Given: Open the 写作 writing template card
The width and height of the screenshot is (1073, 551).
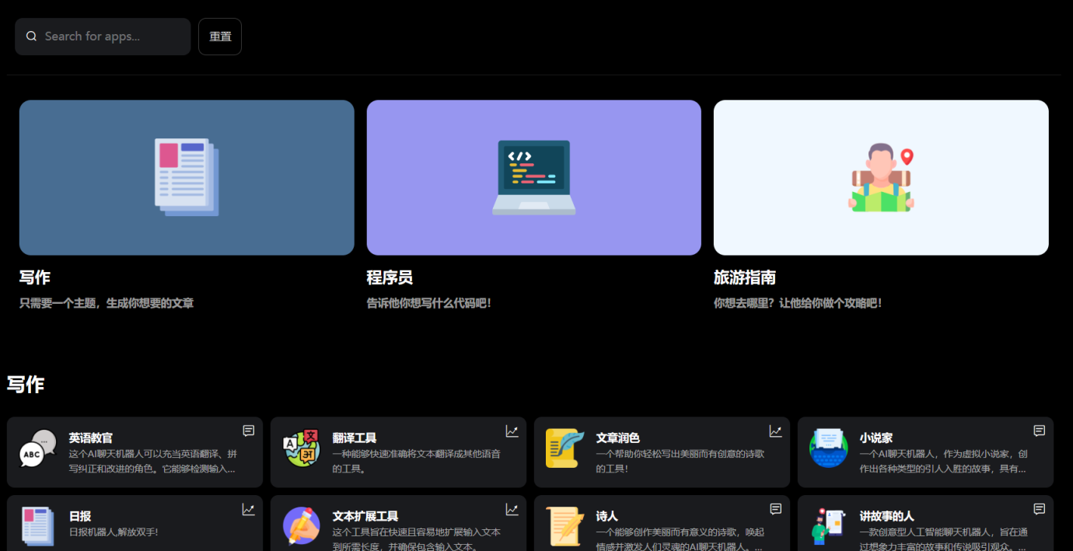Looking at the screenshot, I should pos(187,177).
